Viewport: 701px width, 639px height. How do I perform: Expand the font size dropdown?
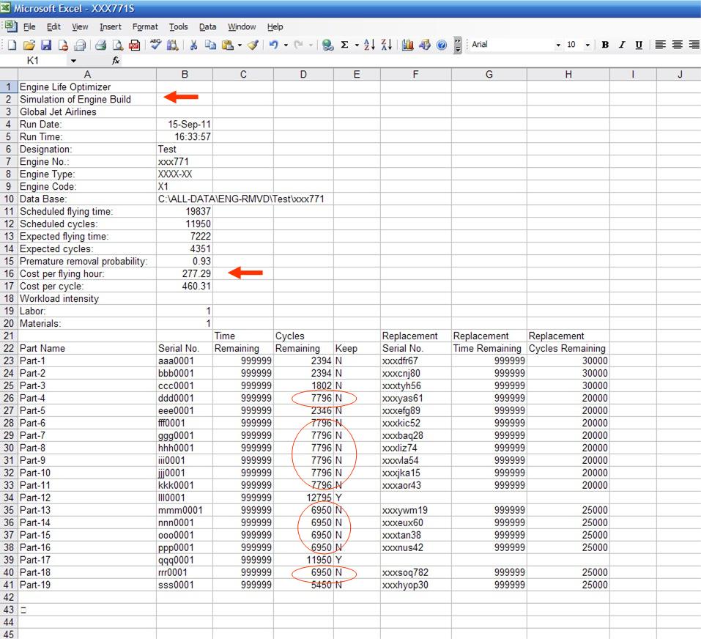pyautogui.click(x=588, y=45)
